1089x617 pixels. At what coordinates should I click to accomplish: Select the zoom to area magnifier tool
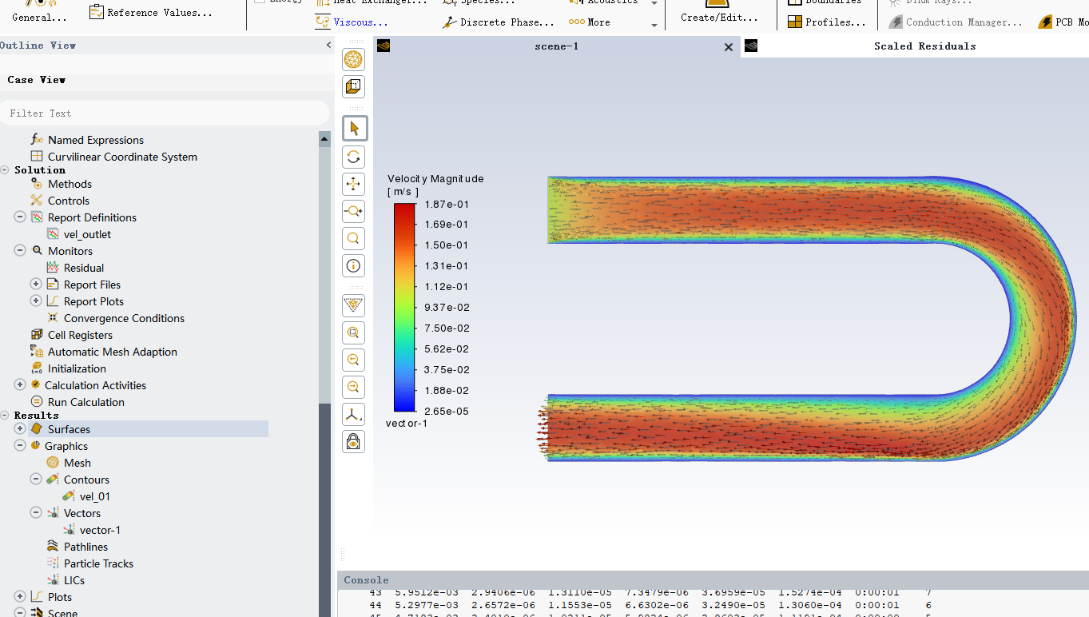pyautogui.click(x=353, y=238)
